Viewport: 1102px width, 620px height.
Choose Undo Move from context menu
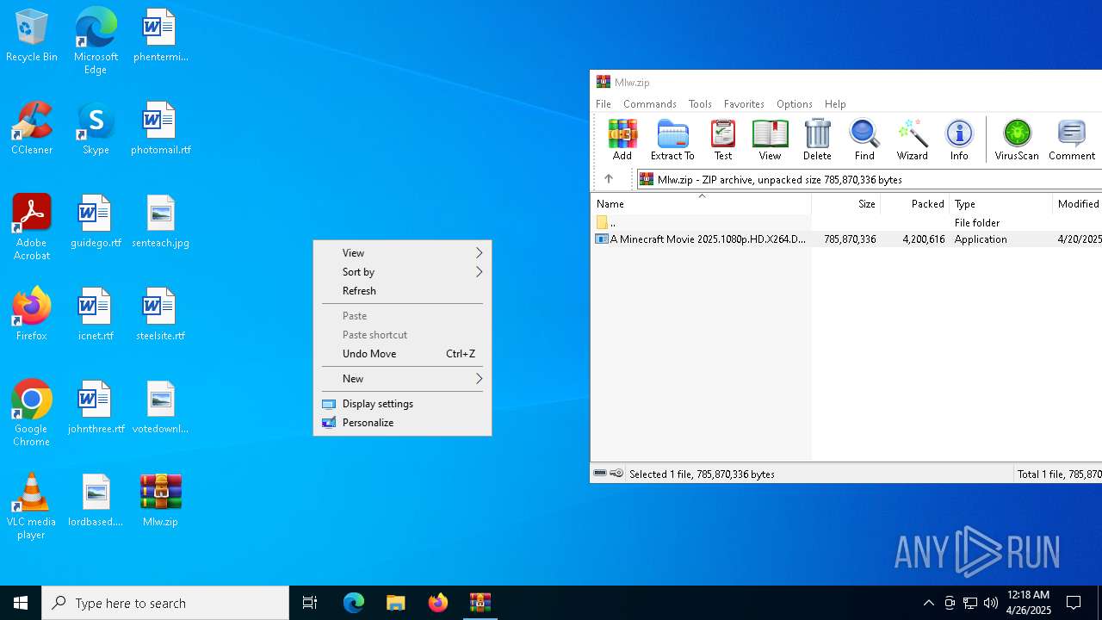click(x=402, y=353)
